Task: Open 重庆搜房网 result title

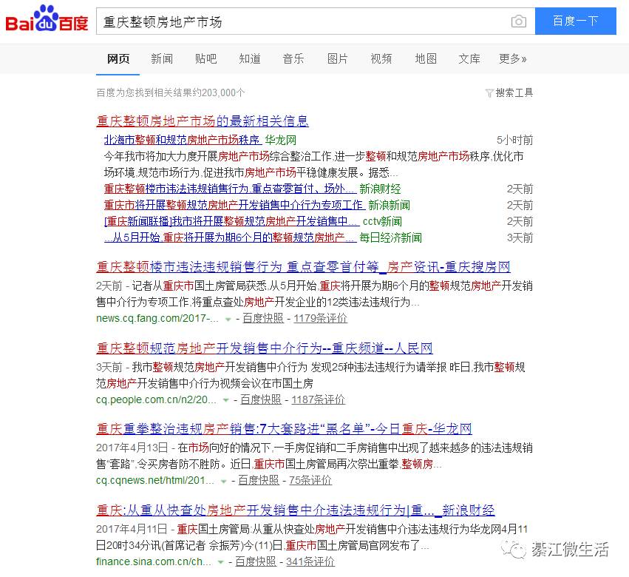Action: 303,267
